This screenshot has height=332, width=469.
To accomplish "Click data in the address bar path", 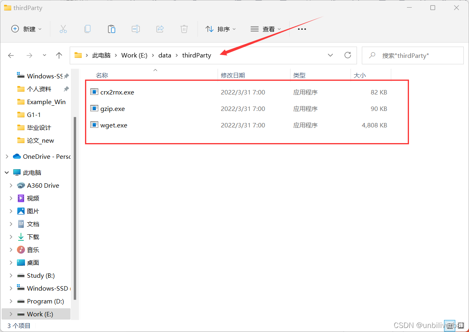I will (165, 55).
